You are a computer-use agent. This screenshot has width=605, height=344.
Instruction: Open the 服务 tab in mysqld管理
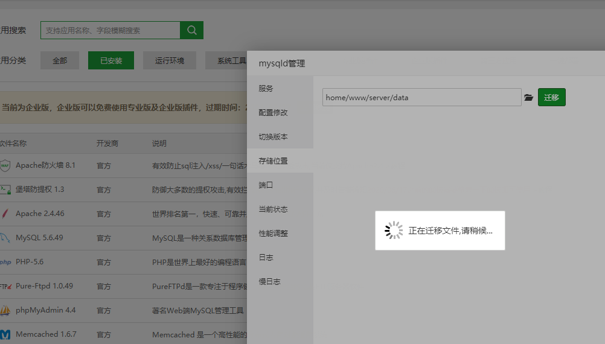[x=280, y=88]
